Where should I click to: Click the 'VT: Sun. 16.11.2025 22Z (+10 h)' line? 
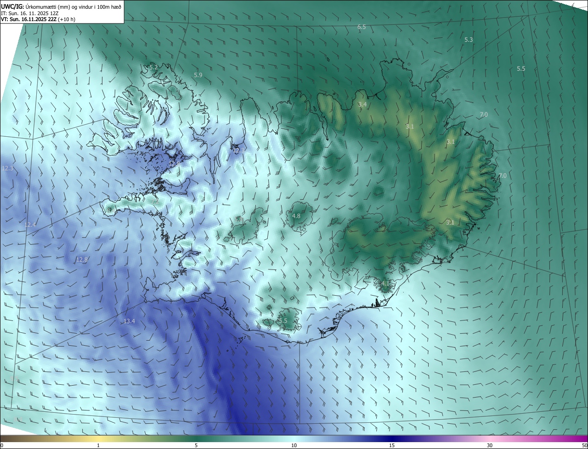tap(38, 19)
